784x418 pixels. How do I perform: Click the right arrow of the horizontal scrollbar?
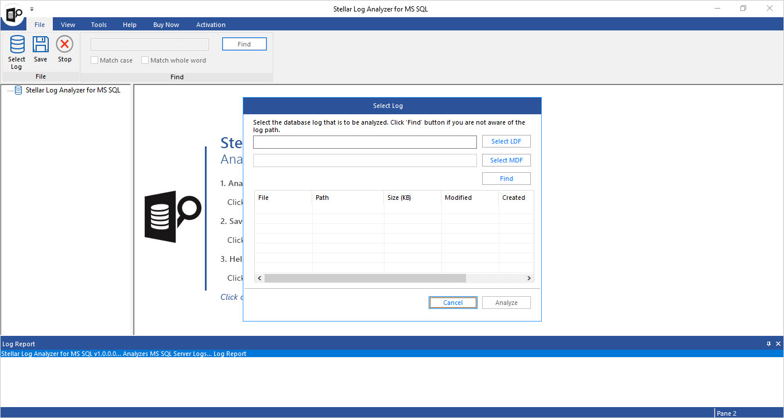click(x=529, y=278)
